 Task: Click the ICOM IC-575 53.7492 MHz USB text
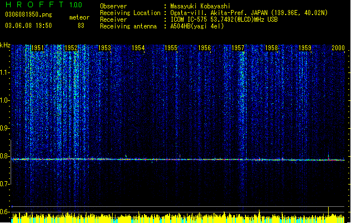click(x=224, y=20)
